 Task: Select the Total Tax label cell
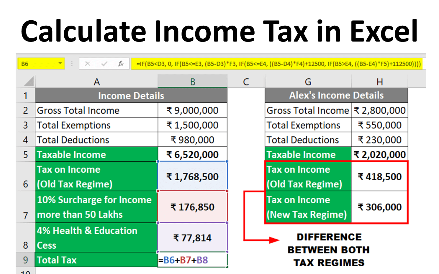coord(96,260)
